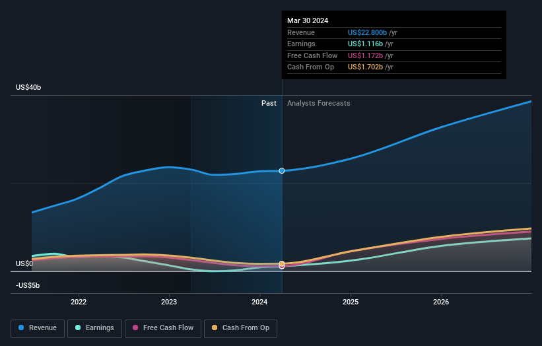Click the Cash From Op label in tooltip
The image size is (542, 346).
pyautogui.click(x=310, y=67)
